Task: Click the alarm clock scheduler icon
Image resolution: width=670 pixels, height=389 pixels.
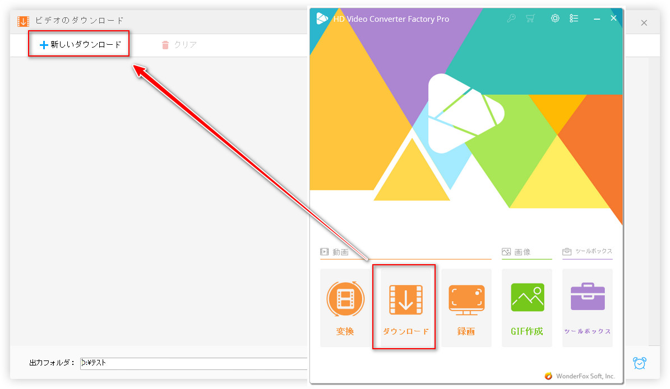Action: tap(640, 363)
